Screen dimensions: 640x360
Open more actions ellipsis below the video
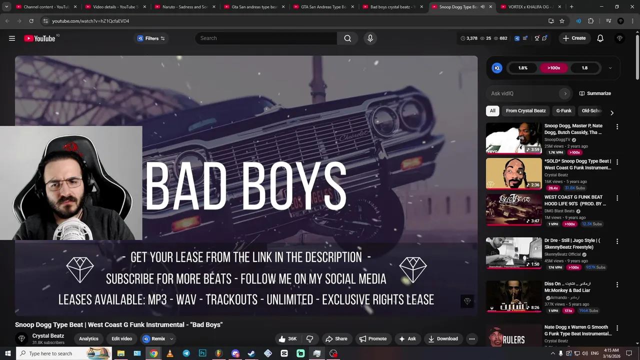click(x=471, y=338)
